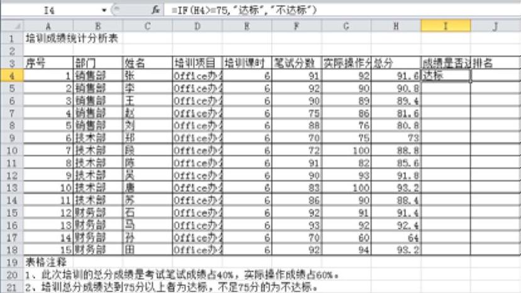Click 销售部 cell in row 5
This screenshot has height=293, width=521.
(97, 88)
